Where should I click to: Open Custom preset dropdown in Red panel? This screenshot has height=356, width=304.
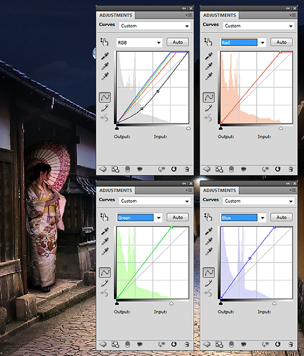[258, 26]
